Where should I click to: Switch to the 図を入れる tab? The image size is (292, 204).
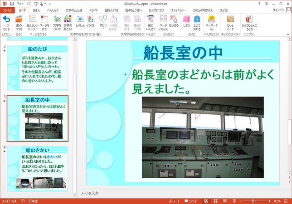[x=112, y=10]
